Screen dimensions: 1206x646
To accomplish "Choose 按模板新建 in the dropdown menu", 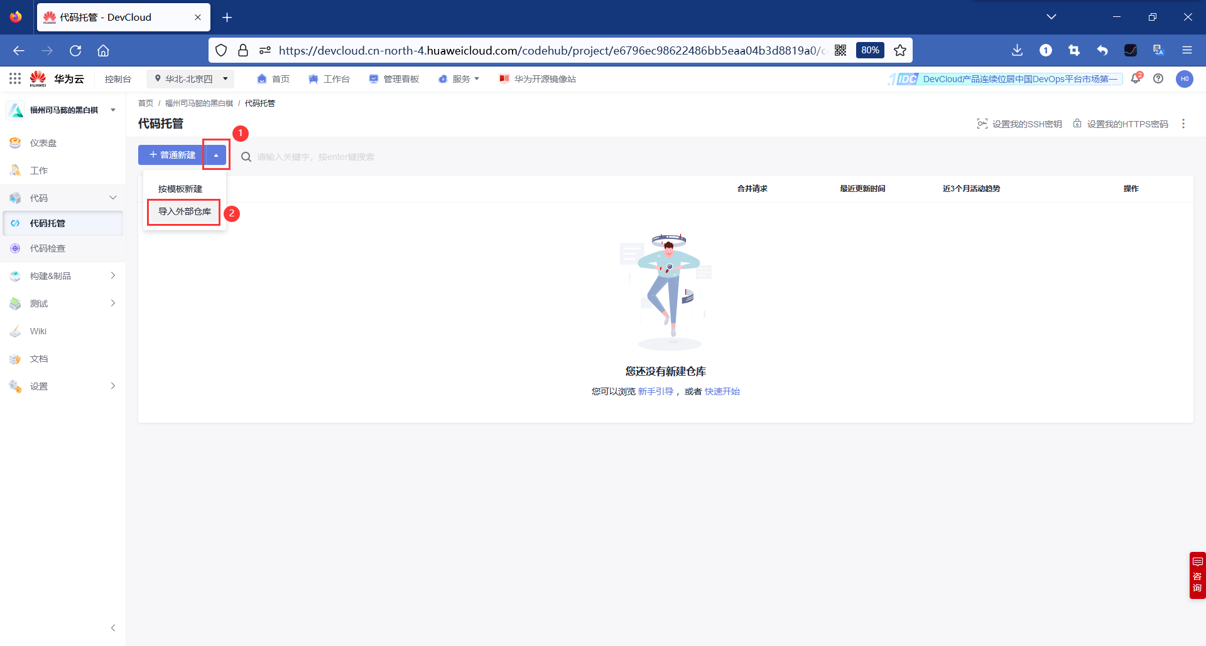I will pyautogui.click(x=181, y=188).
